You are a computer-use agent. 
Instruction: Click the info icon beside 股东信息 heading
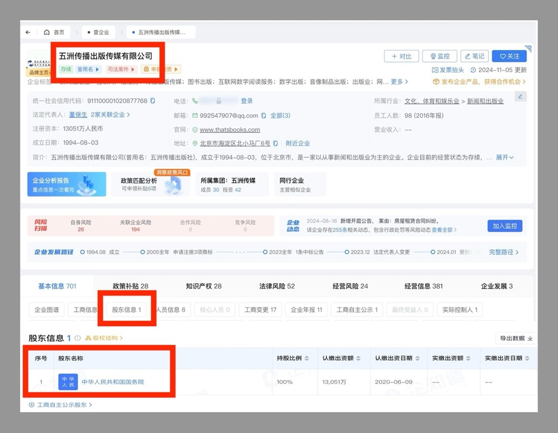[x=78, y=338]
